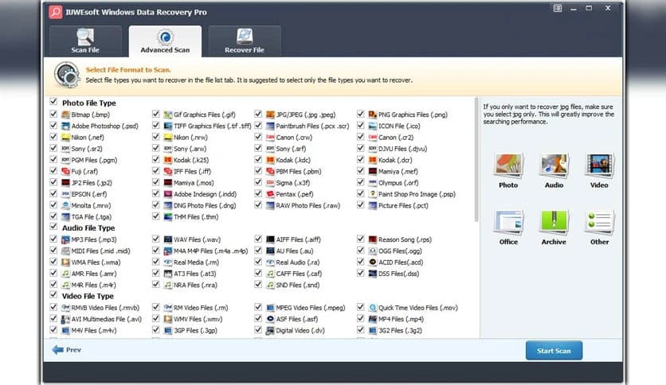Click the Kodak (.k25) icon
The image size is (666, 385).
[x=168, y=160]
